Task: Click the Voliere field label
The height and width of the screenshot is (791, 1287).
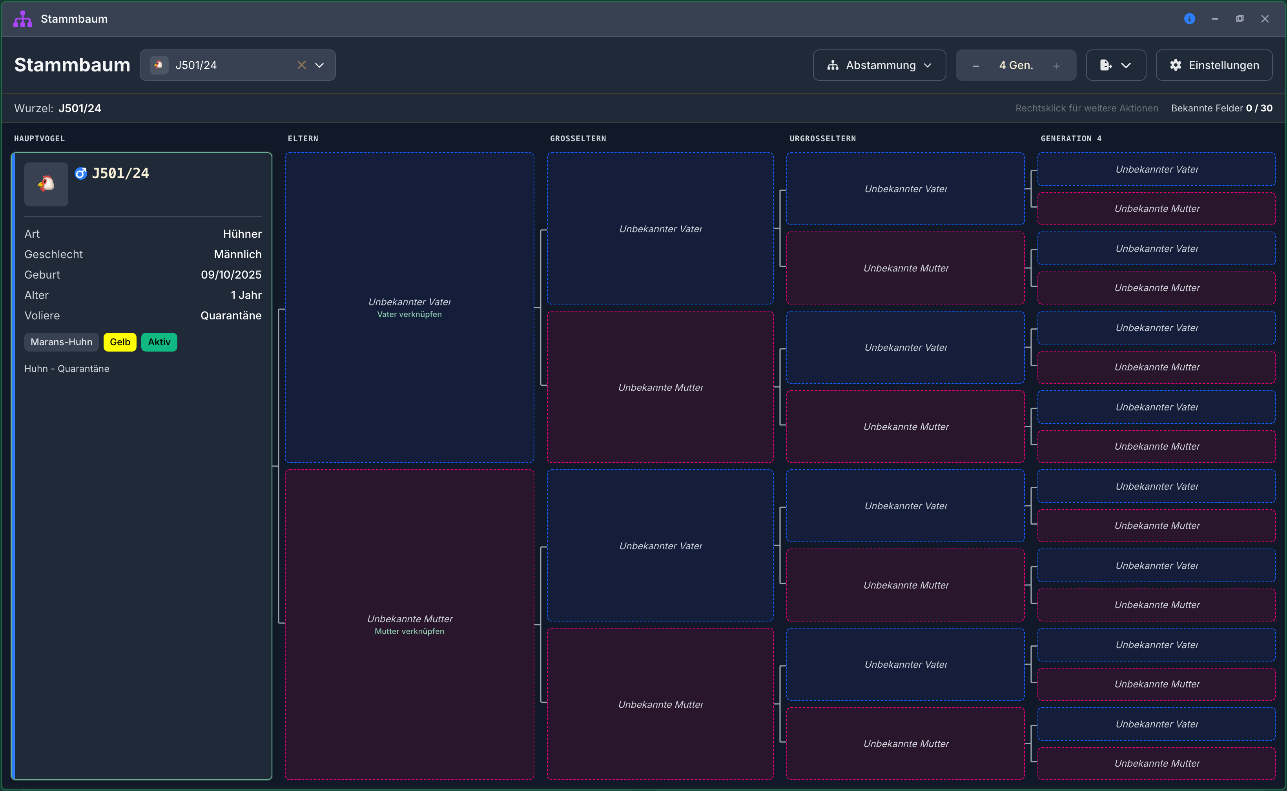Action: click(x=42, y=315)
